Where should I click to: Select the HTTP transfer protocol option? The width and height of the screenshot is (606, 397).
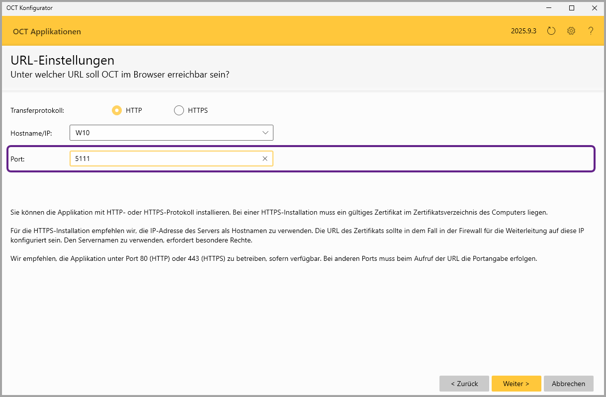point(117,110)
